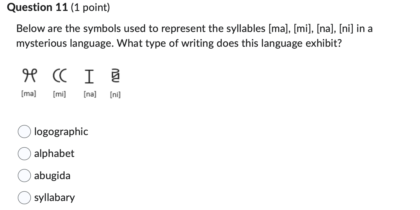420x210 pixels.
Task: Select the abugida radio button
Action: pyautogui.click(x=24, y=176)
